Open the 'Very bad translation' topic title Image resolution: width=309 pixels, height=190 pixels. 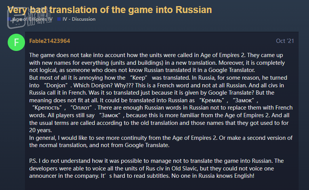(x=110, y=10)
